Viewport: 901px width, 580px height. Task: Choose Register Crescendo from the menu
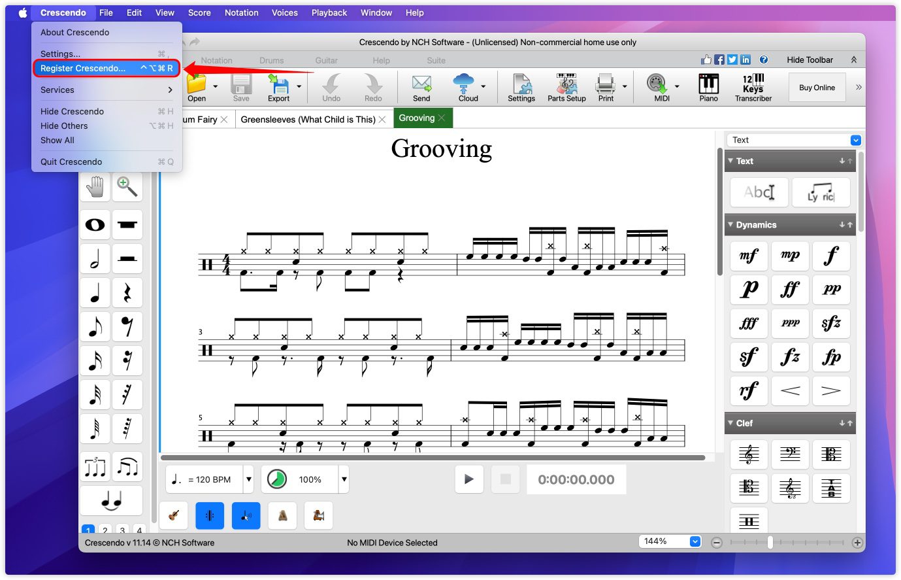(x=83, y=68)
